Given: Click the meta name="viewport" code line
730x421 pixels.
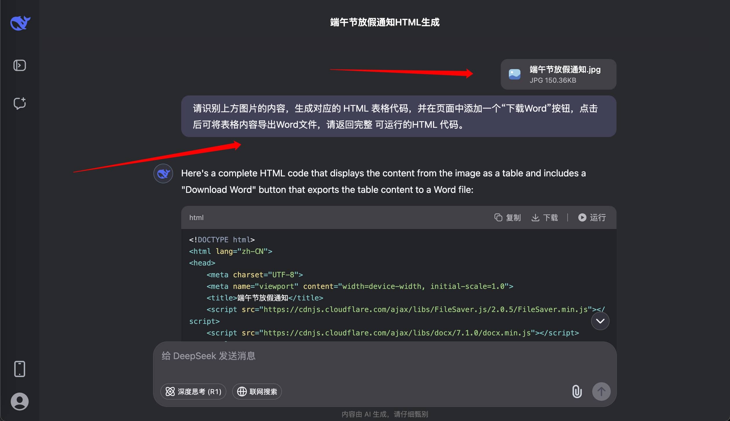Looking at the screenshot, I should coord(360,286).
